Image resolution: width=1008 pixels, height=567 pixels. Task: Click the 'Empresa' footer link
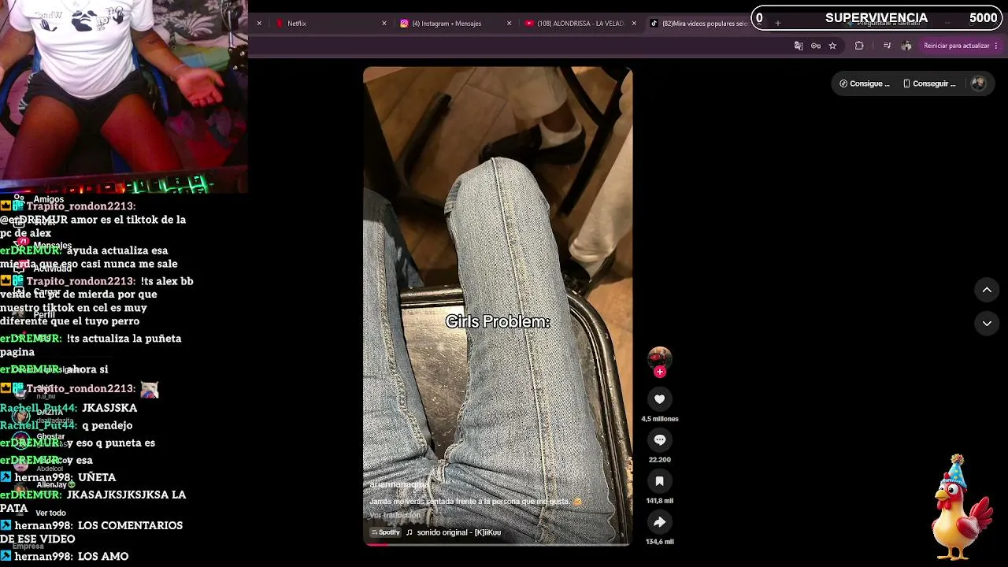coord(28,546)
